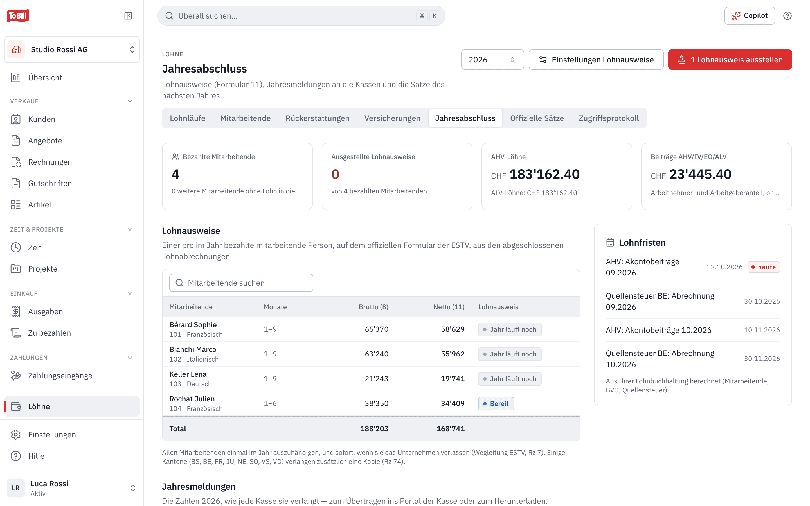Select Bianchi Marco row
Viewport: 810px width, 506px height.
[371, 354]
